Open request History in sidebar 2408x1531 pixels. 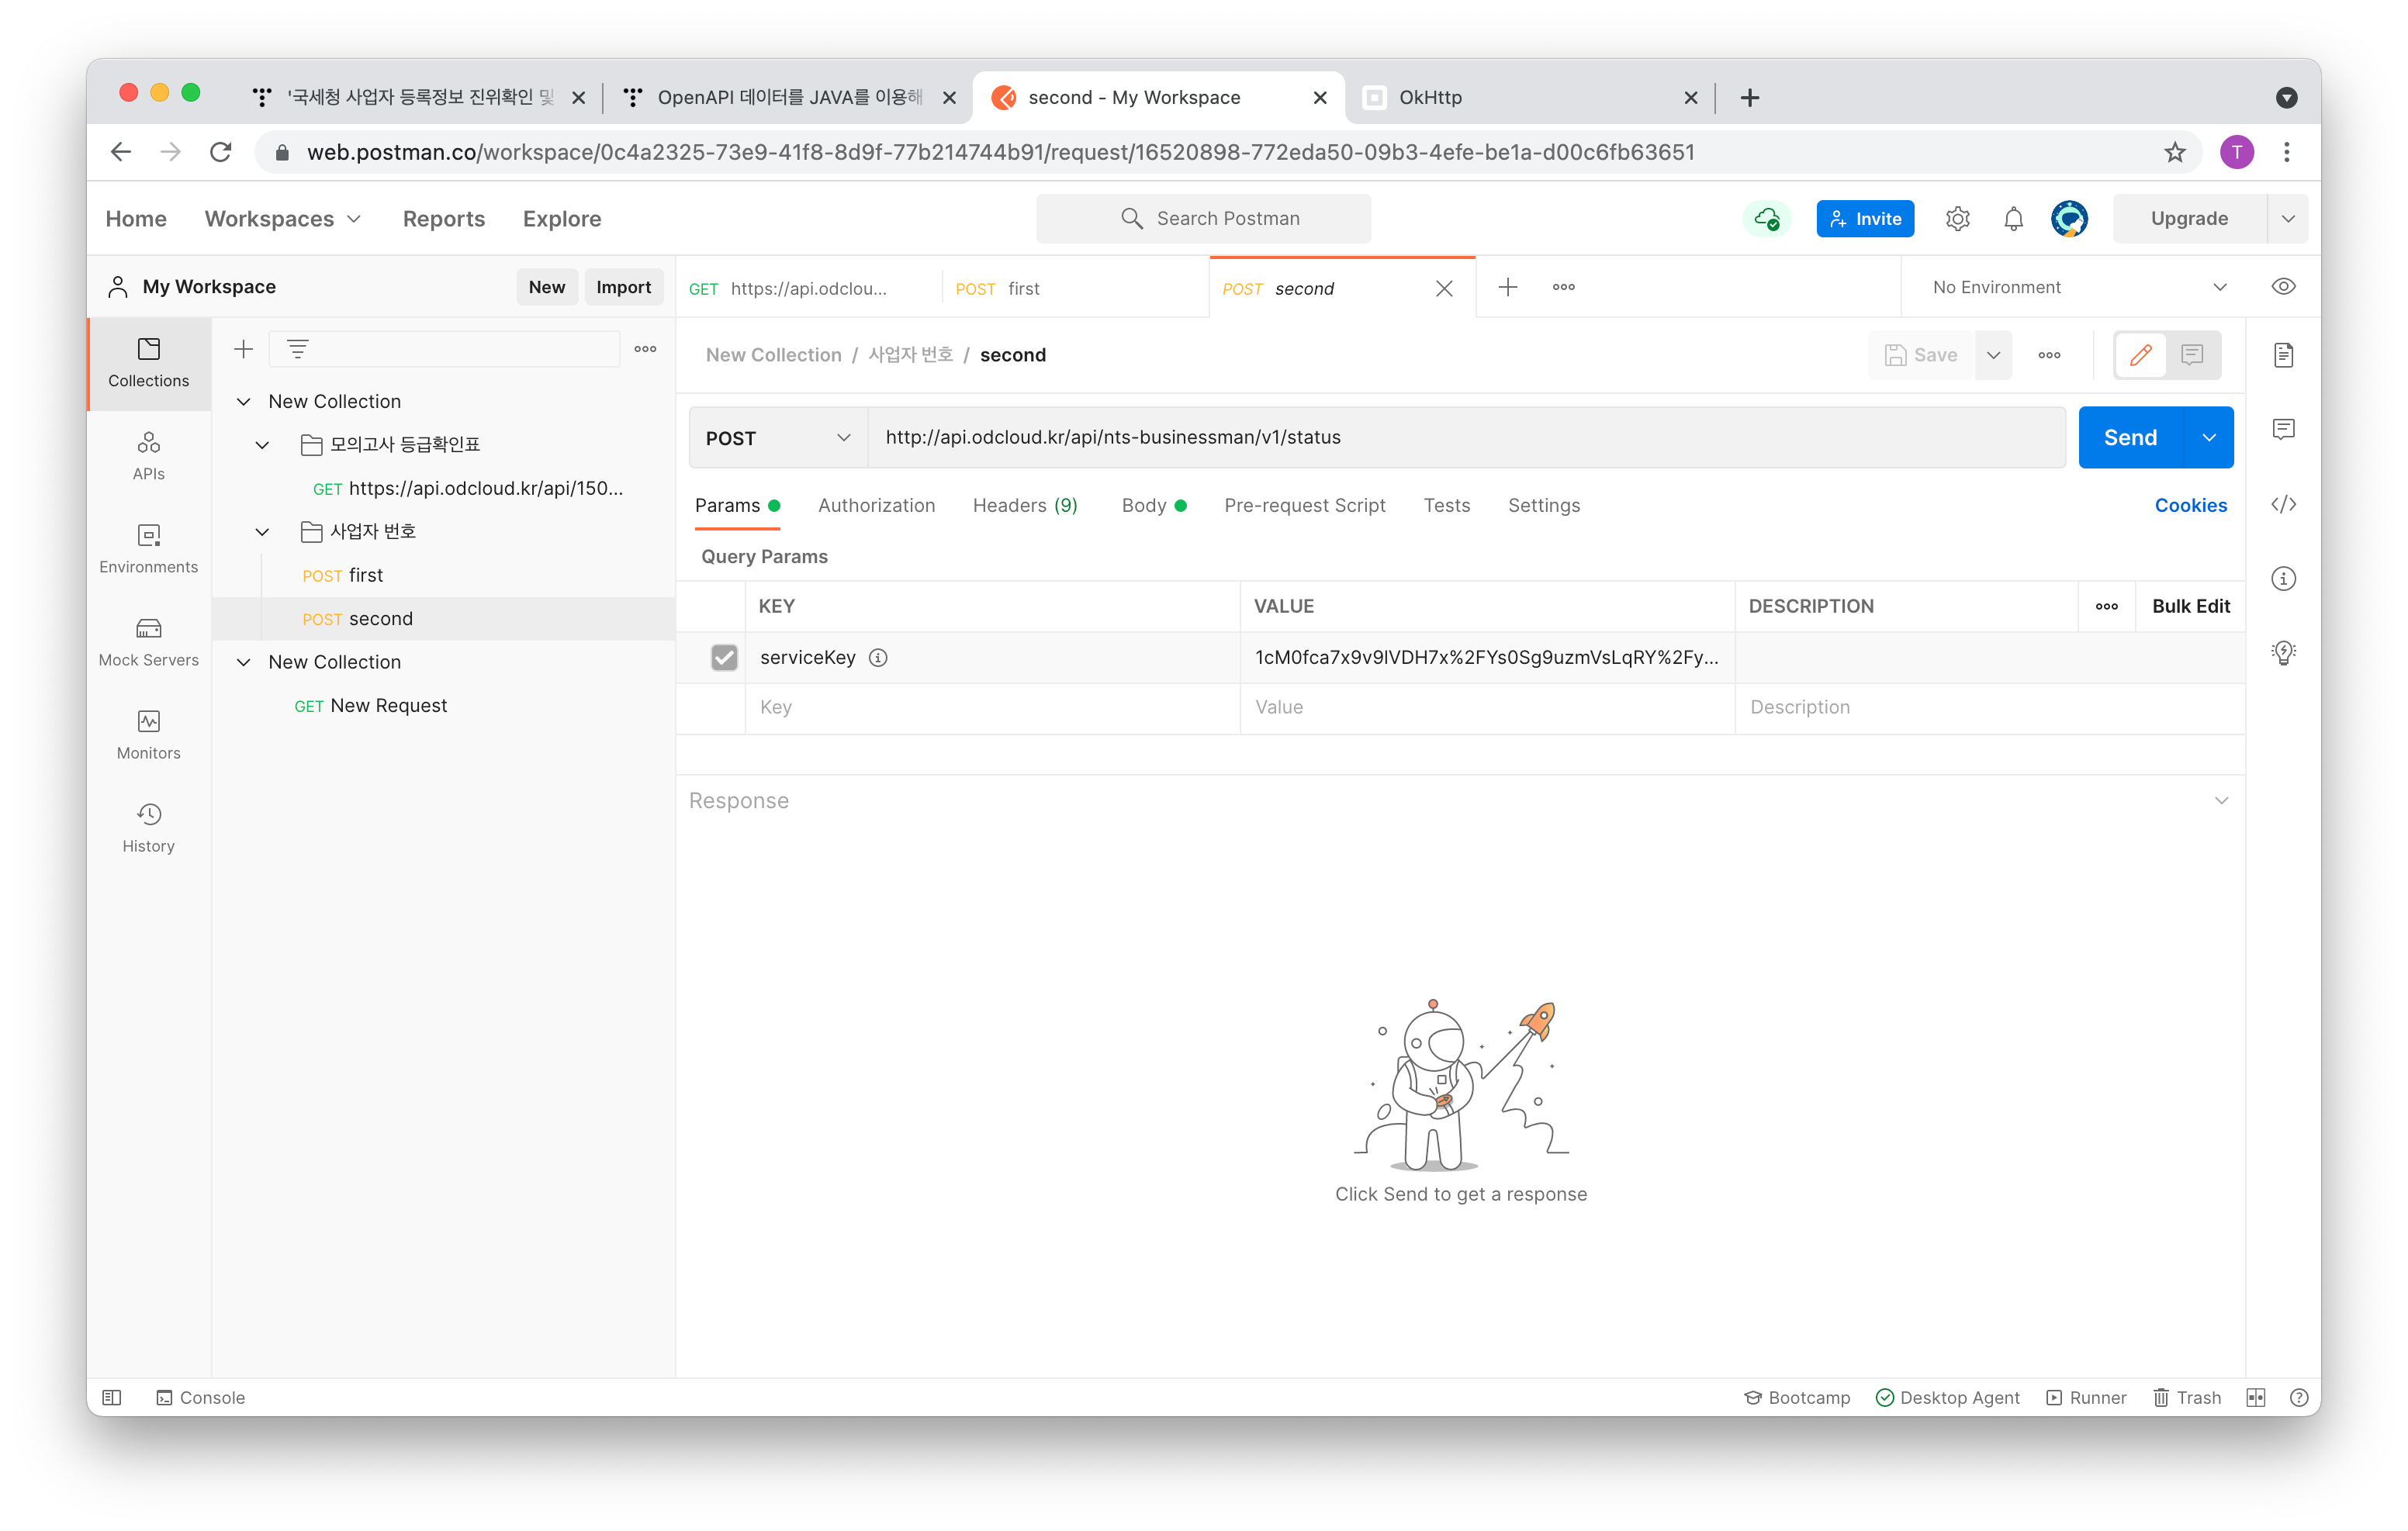[x=148, y=827]
